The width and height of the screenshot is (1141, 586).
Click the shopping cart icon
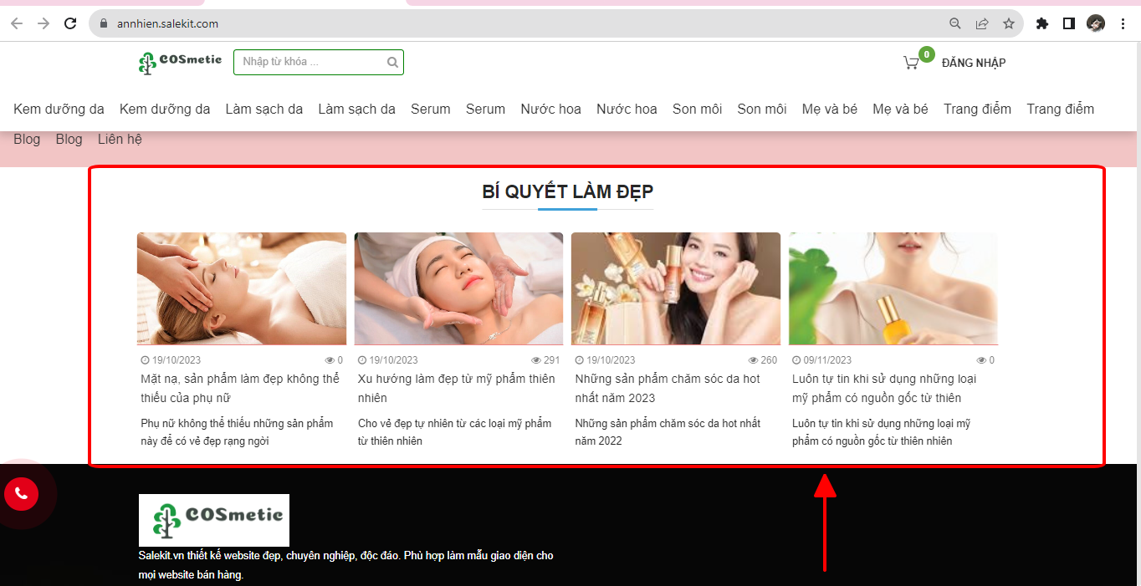pyautogui.click(x=911, y=63)
